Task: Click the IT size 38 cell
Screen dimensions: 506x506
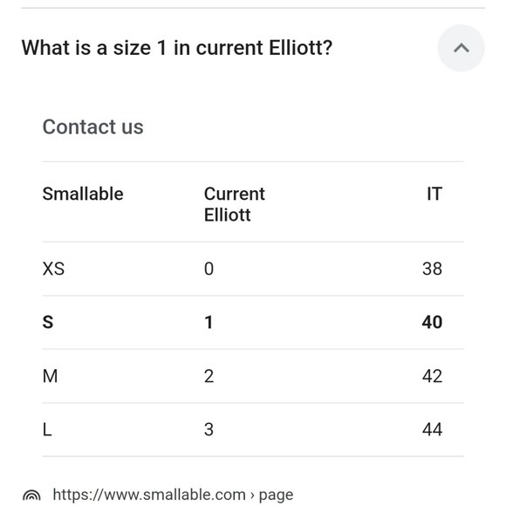Action: coord(432,269)
